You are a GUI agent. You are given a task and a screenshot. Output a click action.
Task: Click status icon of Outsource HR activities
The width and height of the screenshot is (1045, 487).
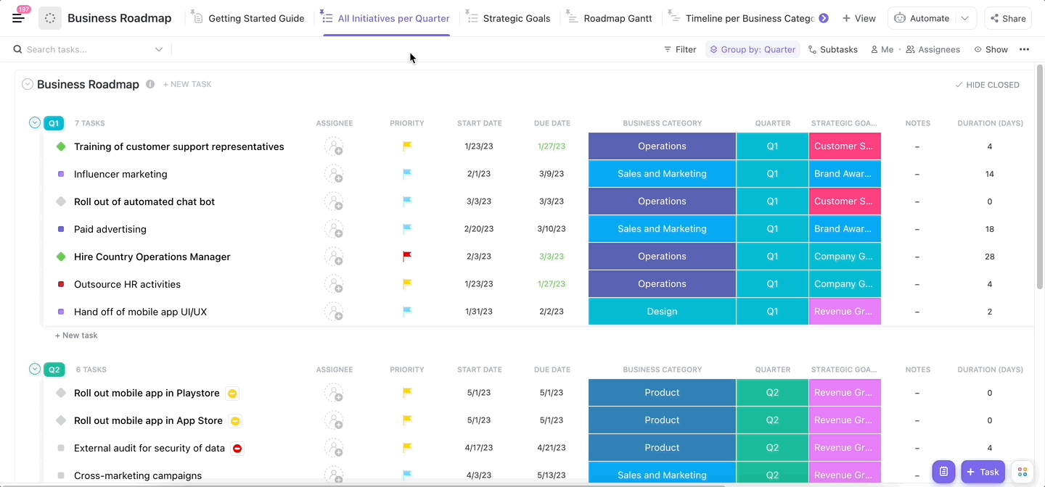[61, 284]
